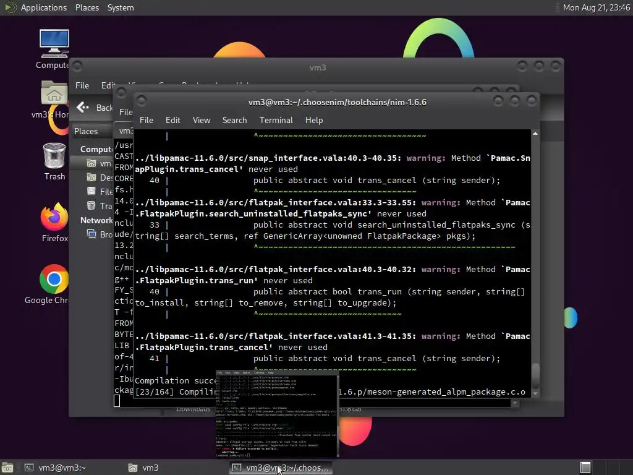Switch to vm3@vm3:~ terminal taskbar entry
The width and height of the screenshot is (633, 475).
point(55,468)
